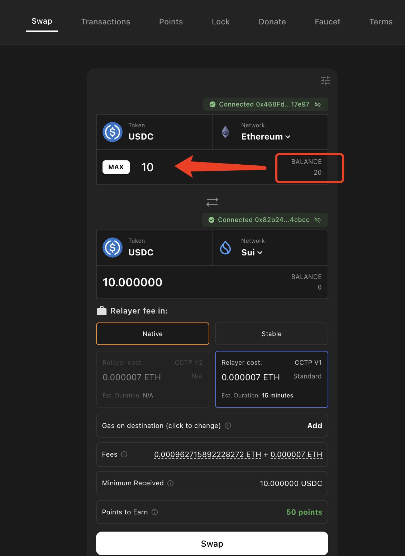Open the swap settings sliders icon

click(x=325, y=80)
